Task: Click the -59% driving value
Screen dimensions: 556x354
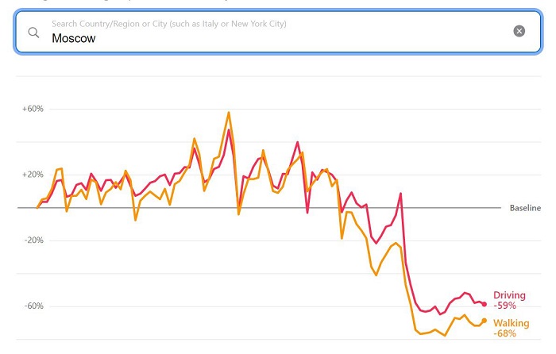Action: pos(504,306)
